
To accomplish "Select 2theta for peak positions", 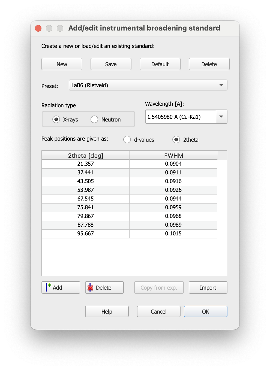I will click(x=176, y=139).
